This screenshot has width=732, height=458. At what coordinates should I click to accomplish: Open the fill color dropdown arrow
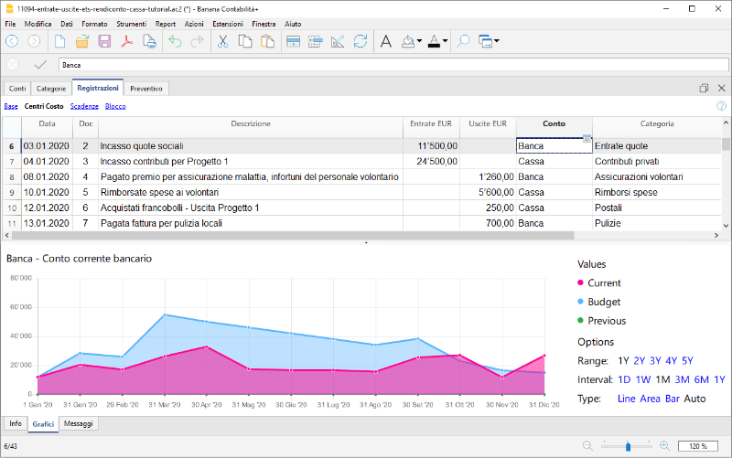[x=419, y=41]
